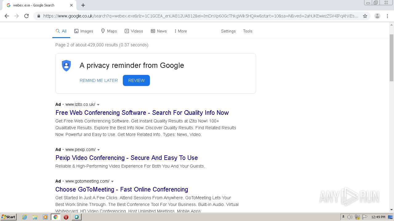The height and width of the screenshot is (221, 394).
Task: Open Windows Explorer folder in taskbar
Action: tap(35, 217)
